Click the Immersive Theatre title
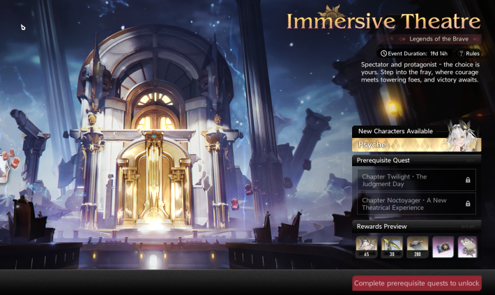The image size is (495, 295). pyautogui.click(x=383, y=22)
